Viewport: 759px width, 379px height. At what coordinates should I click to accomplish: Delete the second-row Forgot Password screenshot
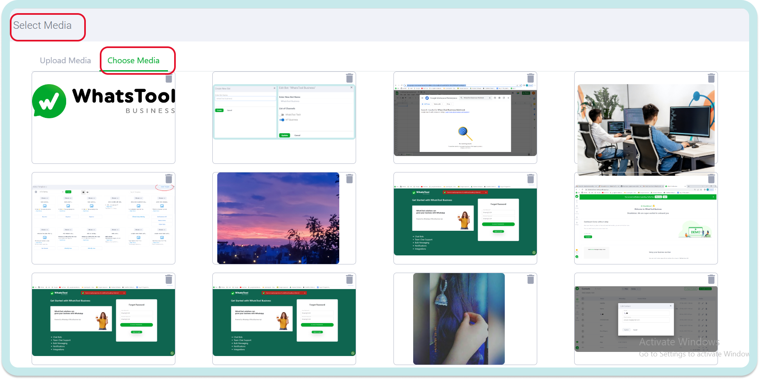click(530, 179)
